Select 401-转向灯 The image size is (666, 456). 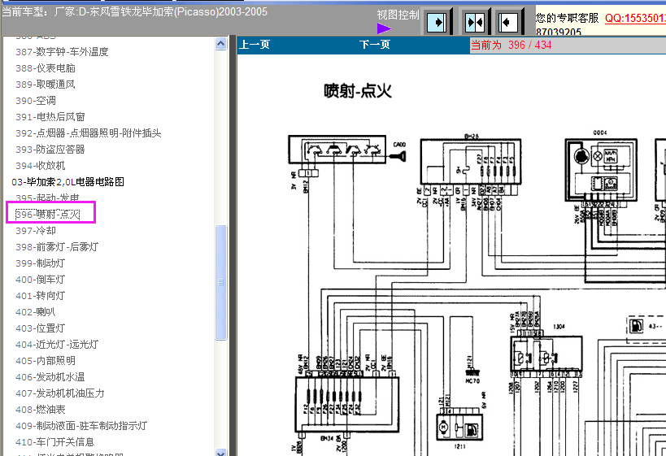[41, 296]
